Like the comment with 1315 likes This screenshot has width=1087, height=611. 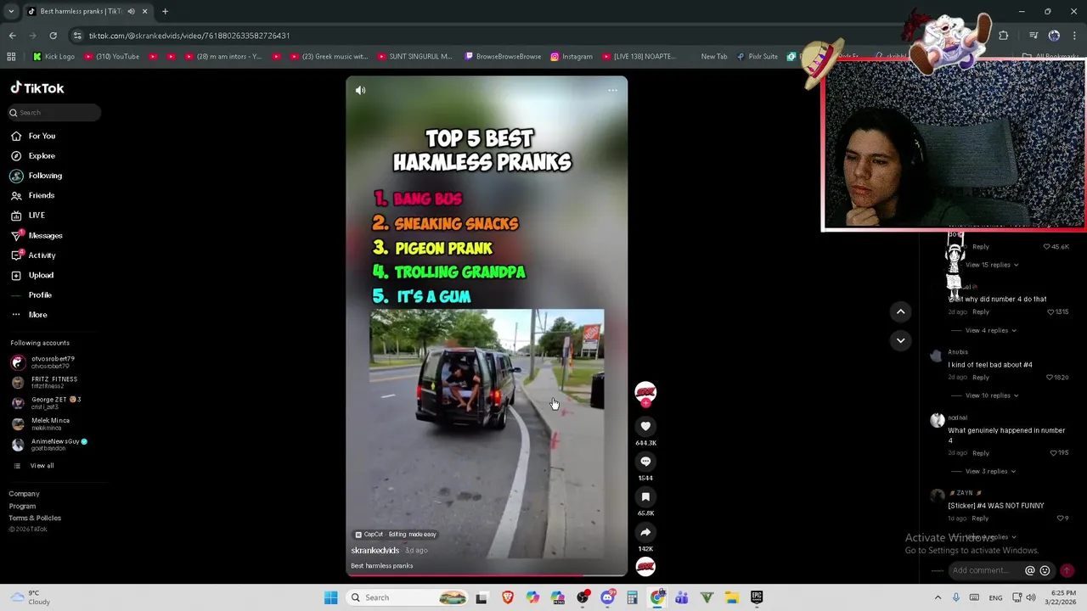click(1050, 312)
